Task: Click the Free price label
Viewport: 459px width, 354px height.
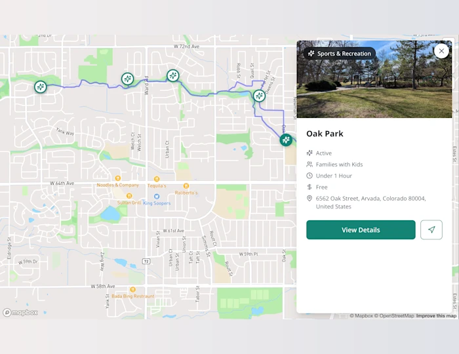Action: [x=321, y=187]
